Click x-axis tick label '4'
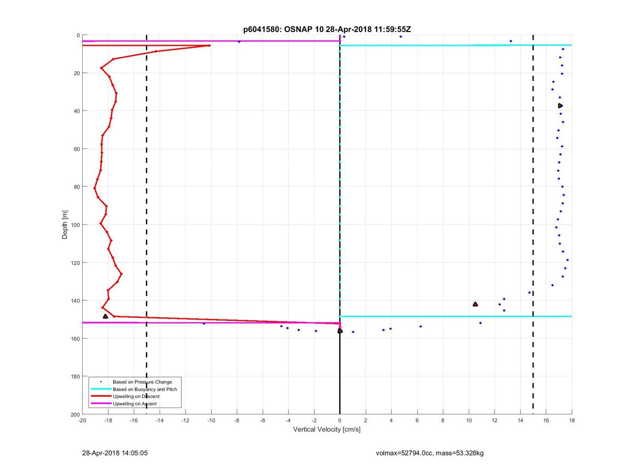 [391, 421]
